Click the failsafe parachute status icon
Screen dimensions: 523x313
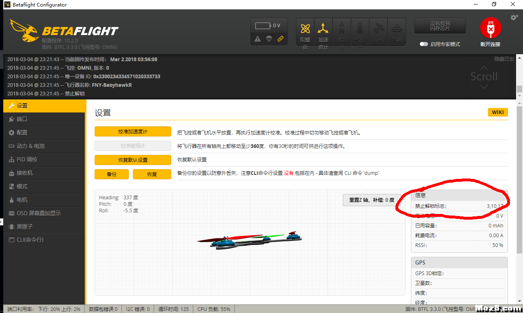point(269,39)
